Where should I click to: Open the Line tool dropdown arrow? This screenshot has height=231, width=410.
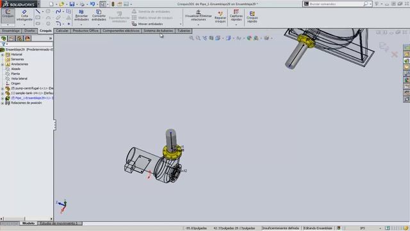pyautogui.click(x=42, y=12)
